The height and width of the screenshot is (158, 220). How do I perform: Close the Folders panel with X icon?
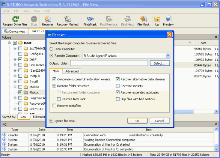tap(216, 37)
